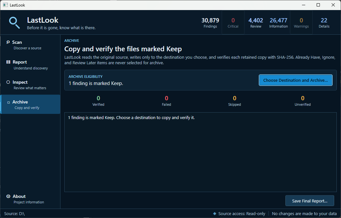
Task: Select the 26,477 Information counter
Action: (278, 23)
